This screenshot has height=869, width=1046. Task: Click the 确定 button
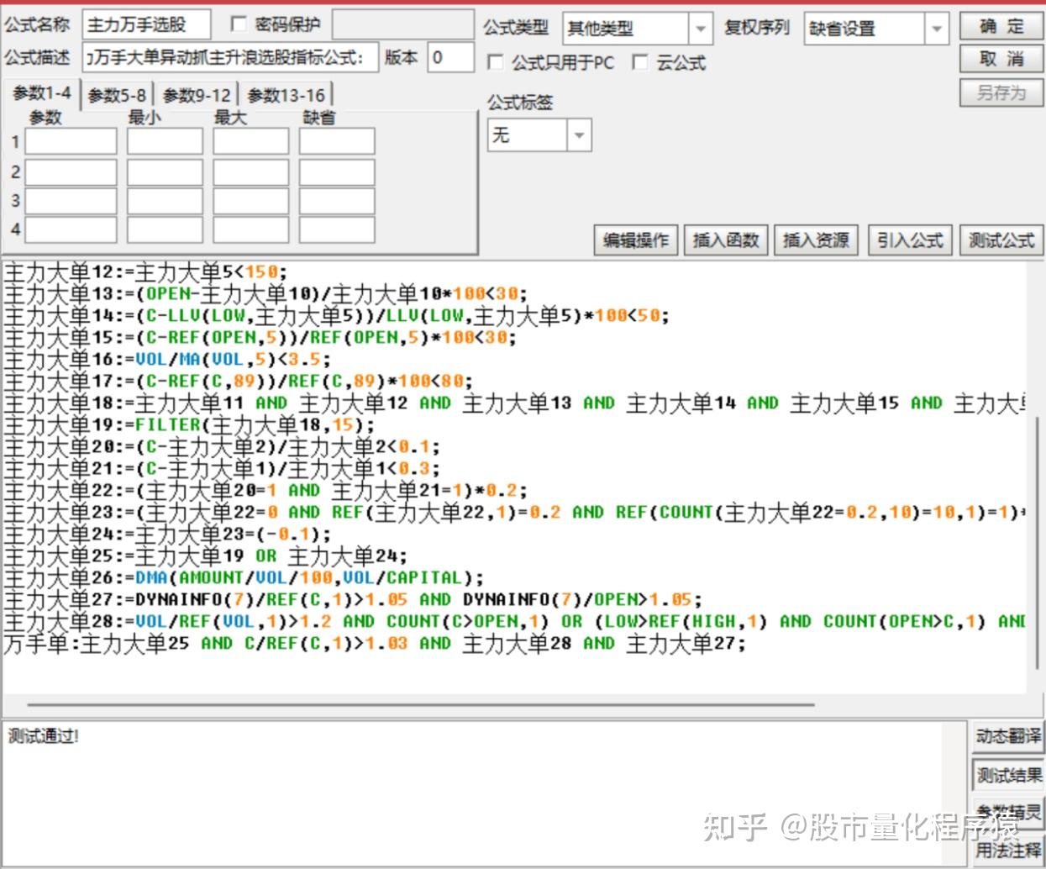tap(1001, 27)
